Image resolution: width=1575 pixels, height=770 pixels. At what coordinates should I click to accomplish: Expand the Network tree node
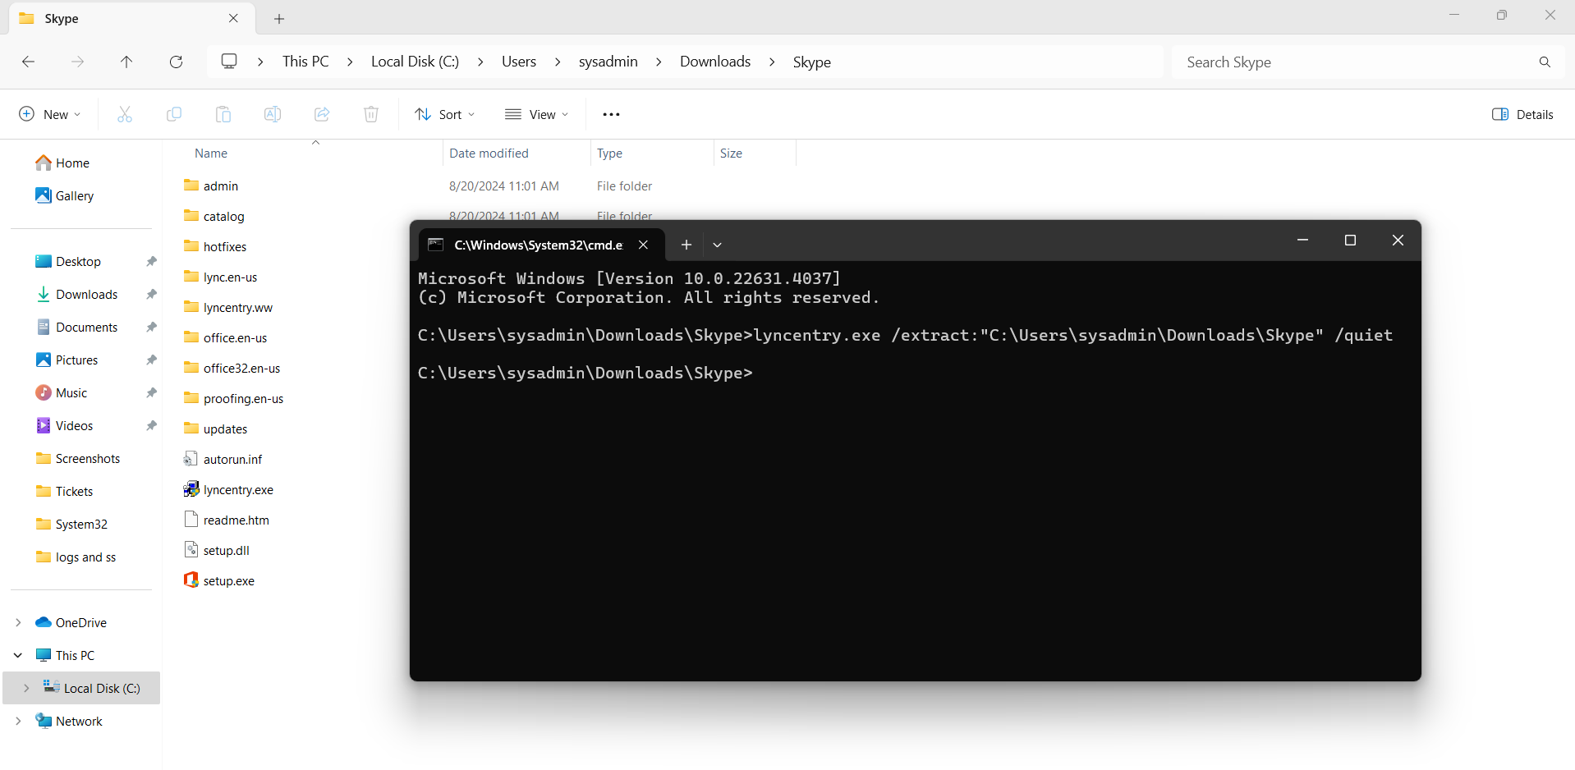pyautogui.click(x=18, y=722)
